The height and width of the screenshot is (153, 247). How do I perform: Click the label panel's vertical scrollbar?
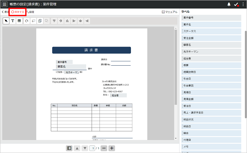[x=246, y=74]
